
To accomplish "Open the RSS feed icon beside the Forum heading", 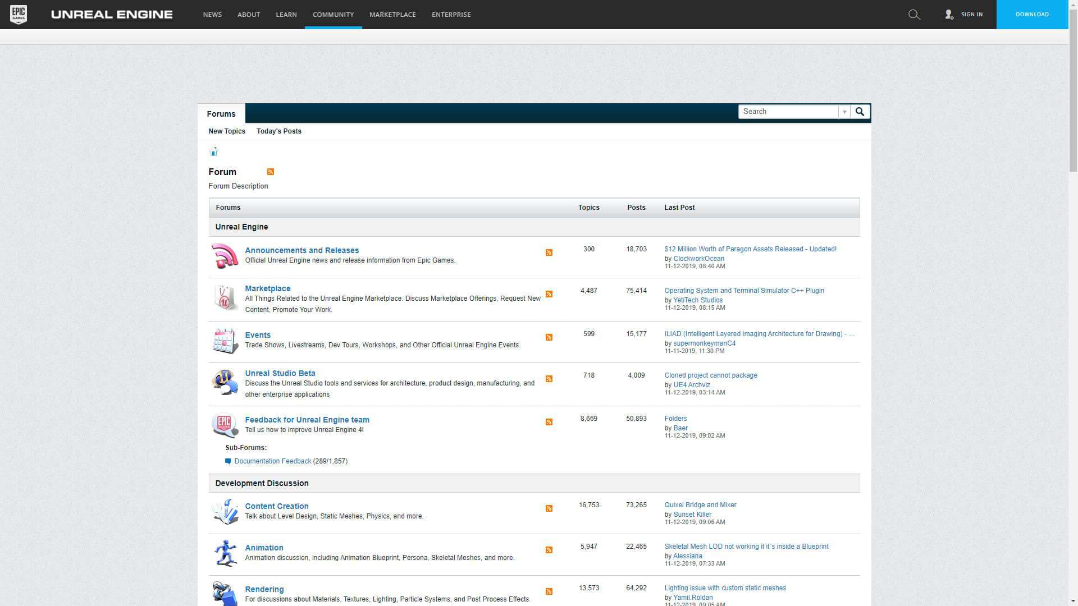I will [x=271, y=172].
